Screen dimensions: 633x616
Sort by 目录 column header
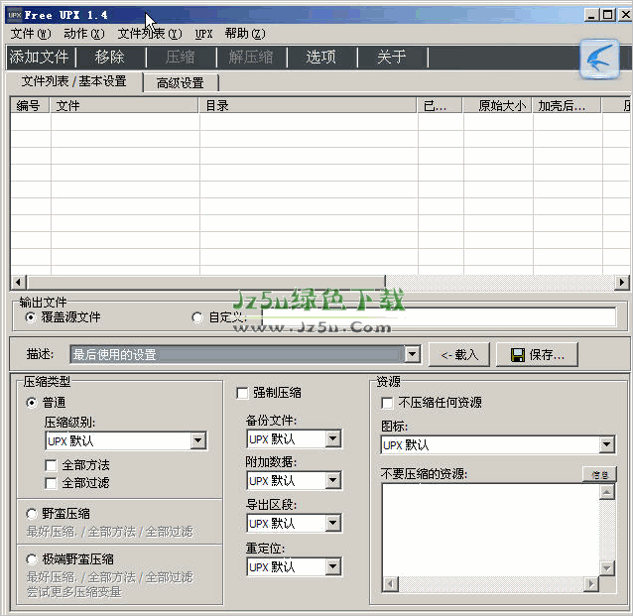pyautogui.click(x=309, y=106)
